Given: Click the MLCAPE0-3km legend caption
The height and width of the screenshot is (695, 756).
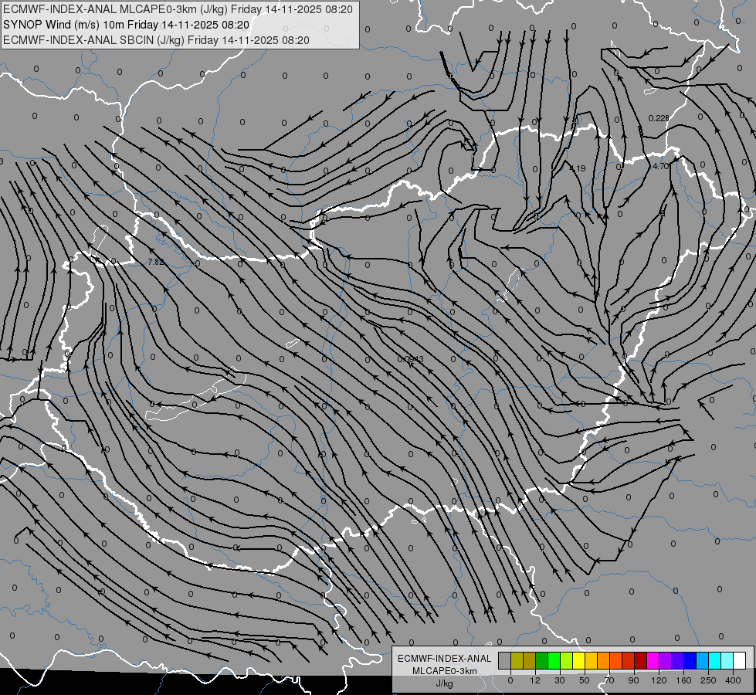Looking at the screenshot, I should (445, 671).
